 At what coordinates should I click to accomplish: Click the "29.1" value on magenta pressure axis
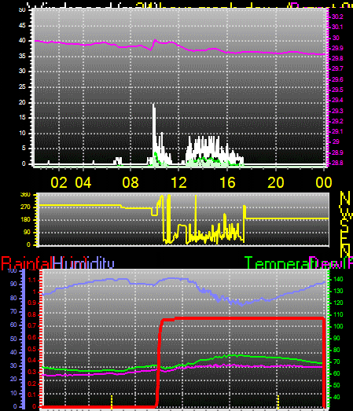tap(337, 131)
